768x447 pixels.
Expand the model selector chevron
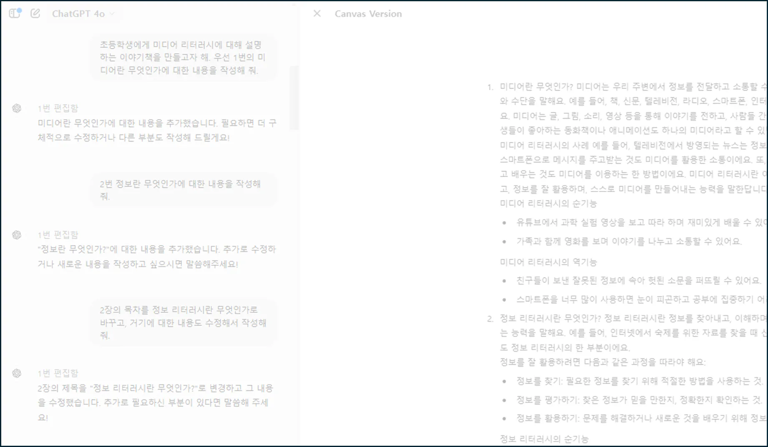click(111, 14)
